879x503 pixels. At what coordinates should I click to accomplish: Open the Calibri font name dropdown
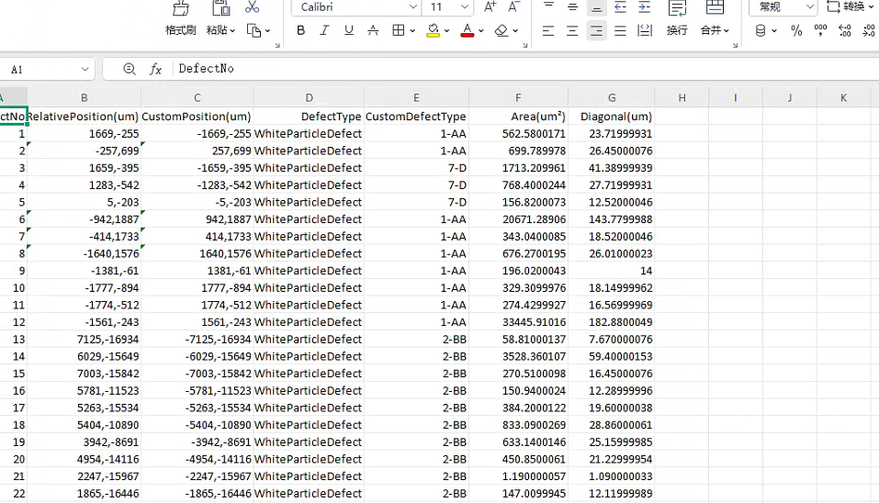(x=412, y=7)
